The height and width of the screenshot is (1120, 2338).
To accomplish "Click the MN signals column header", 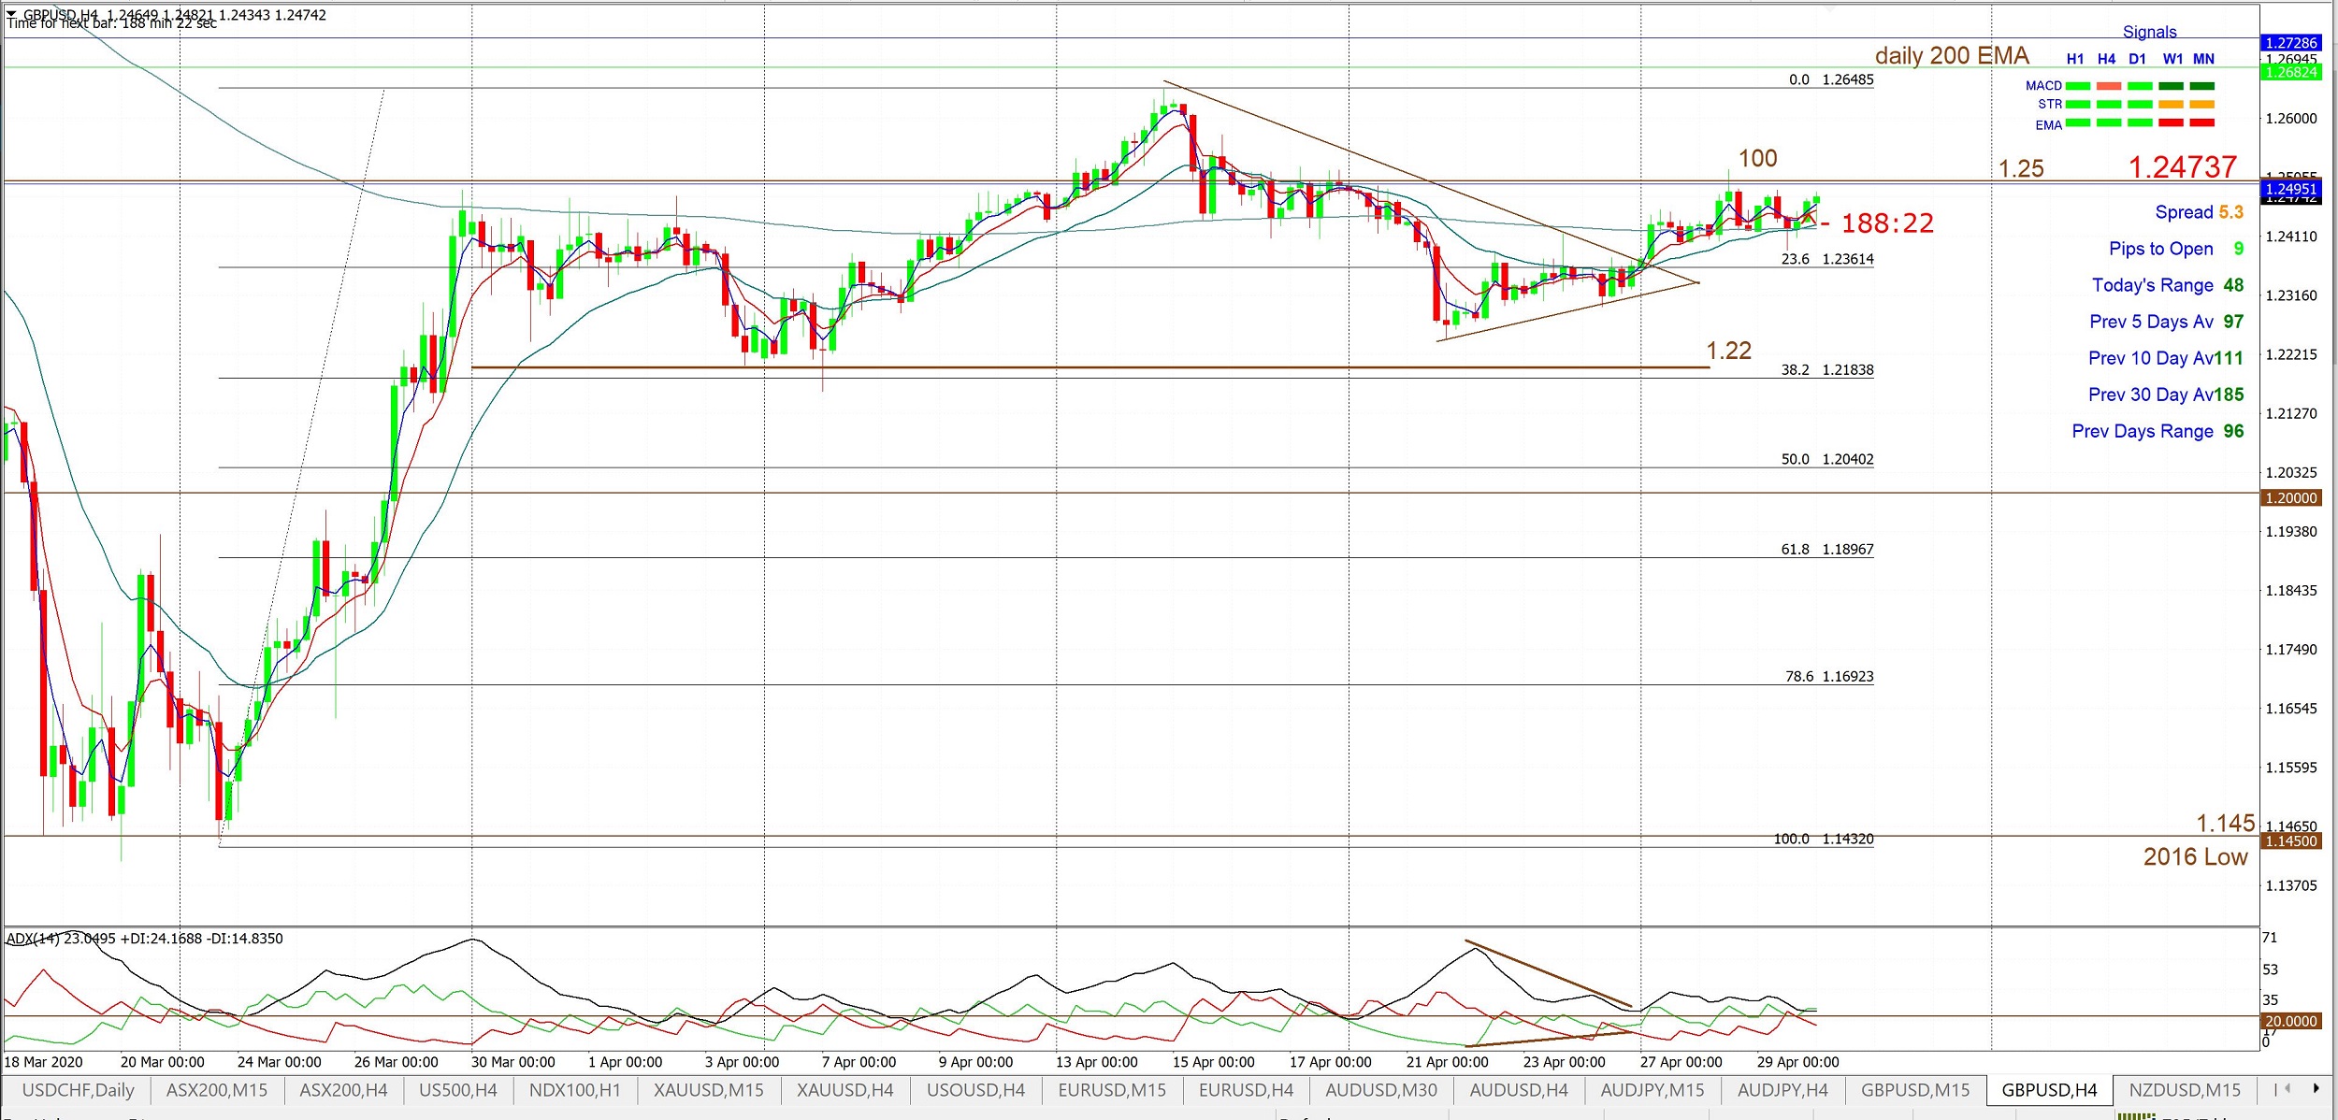I will (2203, 59).
